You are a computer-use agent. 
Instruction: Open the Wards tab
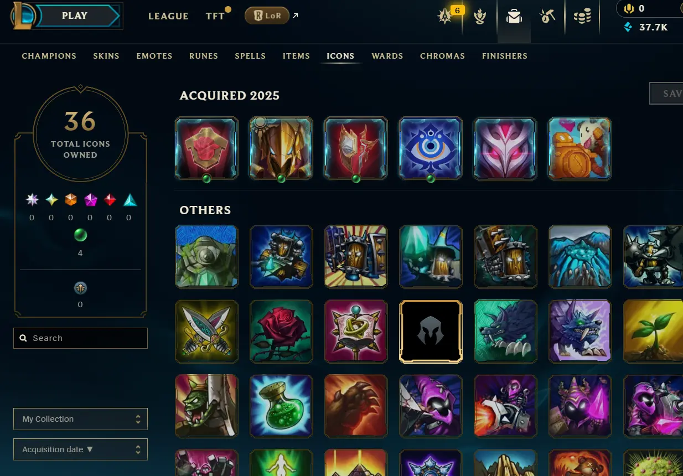pyautogui.click(x=387, y=56)
